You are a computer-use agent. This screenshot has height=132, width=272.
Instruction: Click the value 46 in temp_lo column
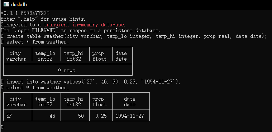(x=52, y=116)
